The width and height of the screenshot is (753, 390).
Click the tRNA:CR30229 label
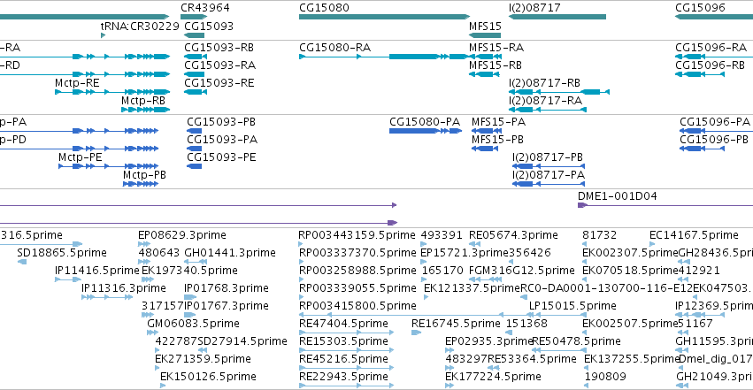tap(140, 26)
